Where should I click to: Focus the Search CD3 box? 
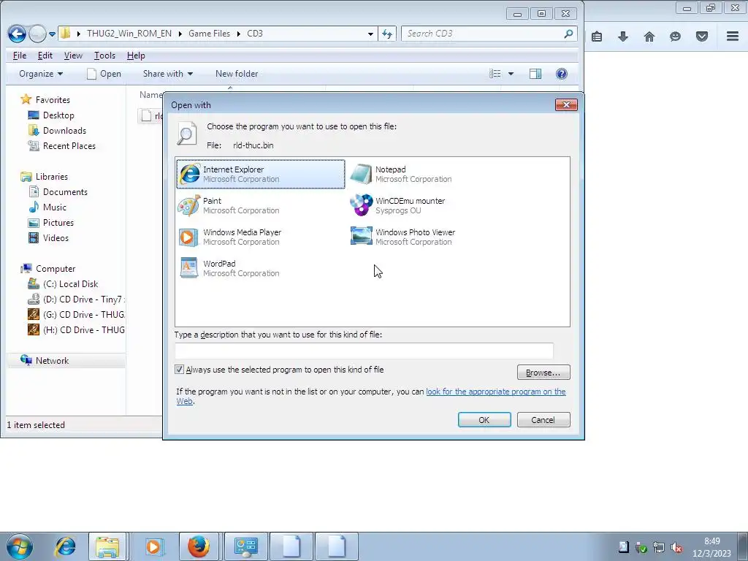(489, 34)
